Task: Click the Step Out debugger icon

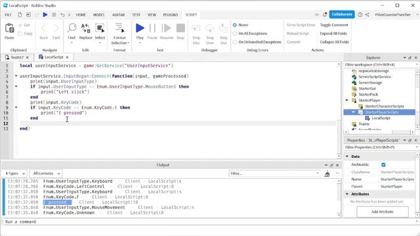Action: [223, 28]
